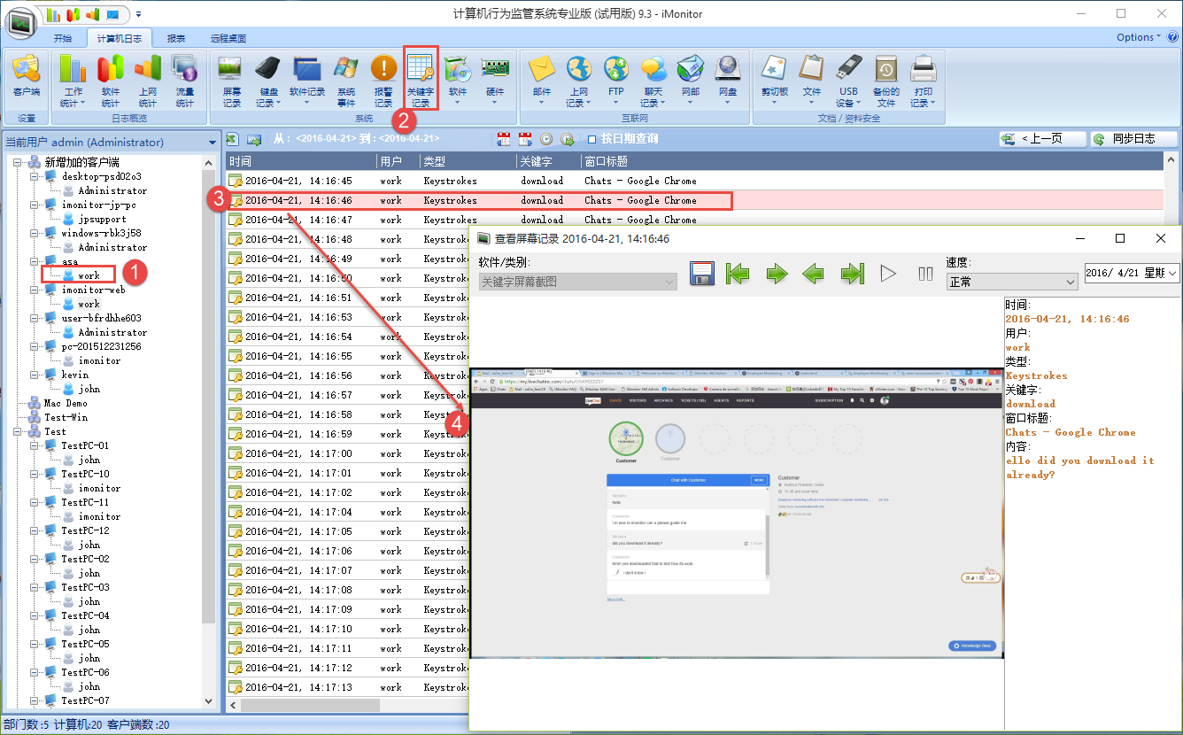The image size is (1183, 735).
Task: Open the 屏幕记录 screen recording icon
Action: point(231,81)
